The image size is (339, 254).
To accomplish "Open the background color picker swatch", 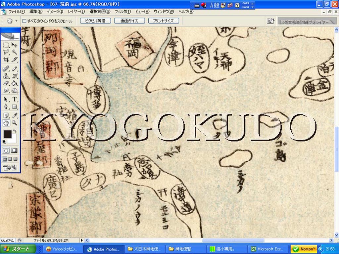I will click(x=14, y=139).
